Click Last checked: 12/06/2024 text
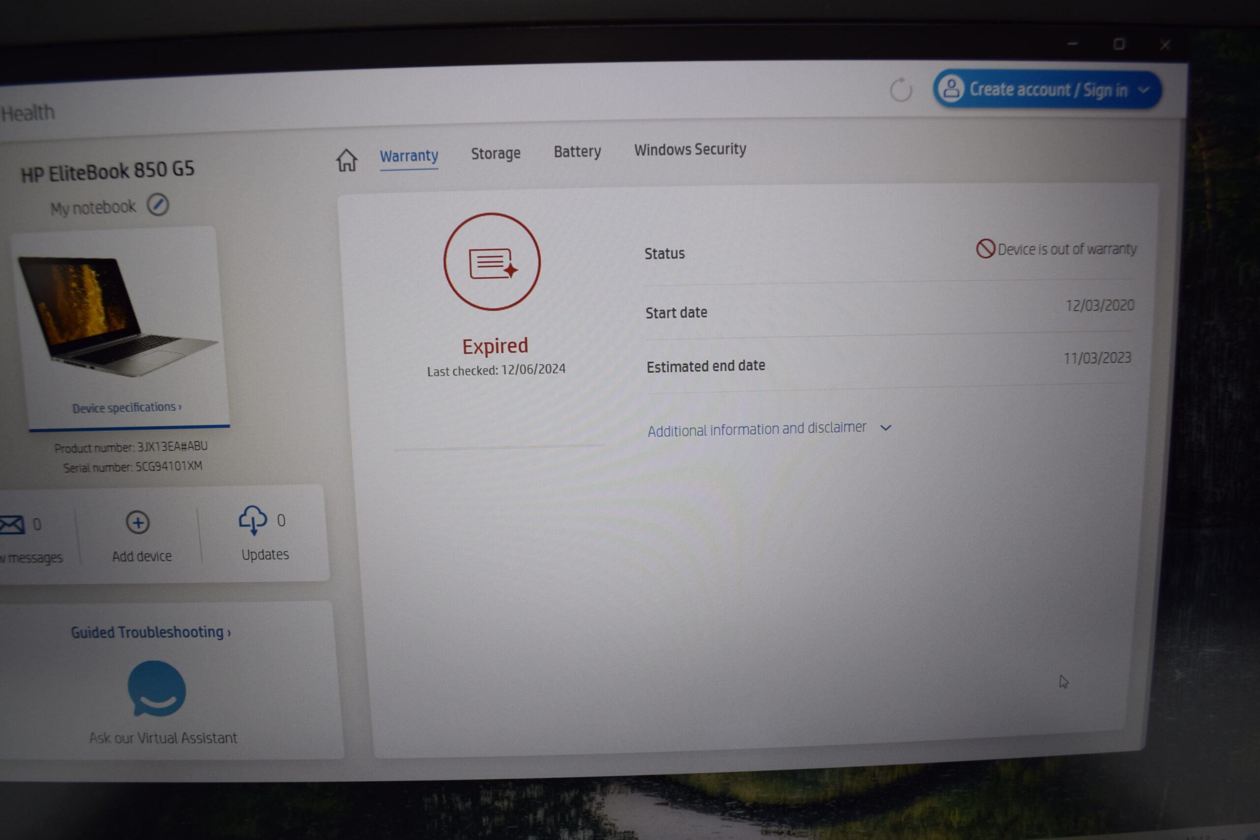This screenshot has width=1260, height=840. tap(496, 370)
